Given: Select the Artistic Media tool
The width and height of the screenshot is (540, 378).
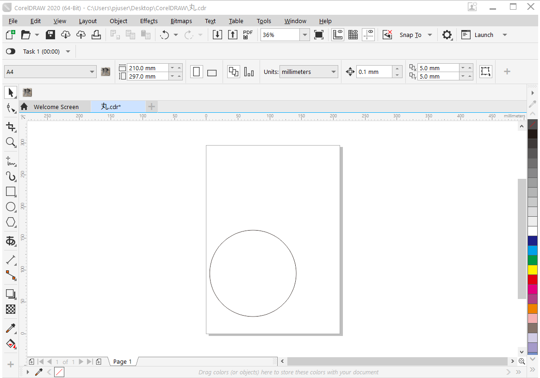Looking at the screenshot, I should pyautogui.click(x=11, y=176).
